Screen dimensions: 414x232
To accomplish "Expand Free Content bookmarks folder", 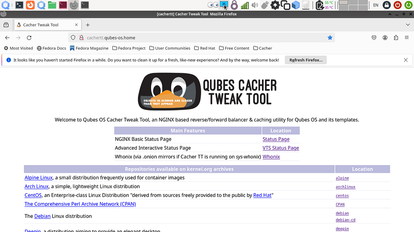I will [x=234, y=48].
